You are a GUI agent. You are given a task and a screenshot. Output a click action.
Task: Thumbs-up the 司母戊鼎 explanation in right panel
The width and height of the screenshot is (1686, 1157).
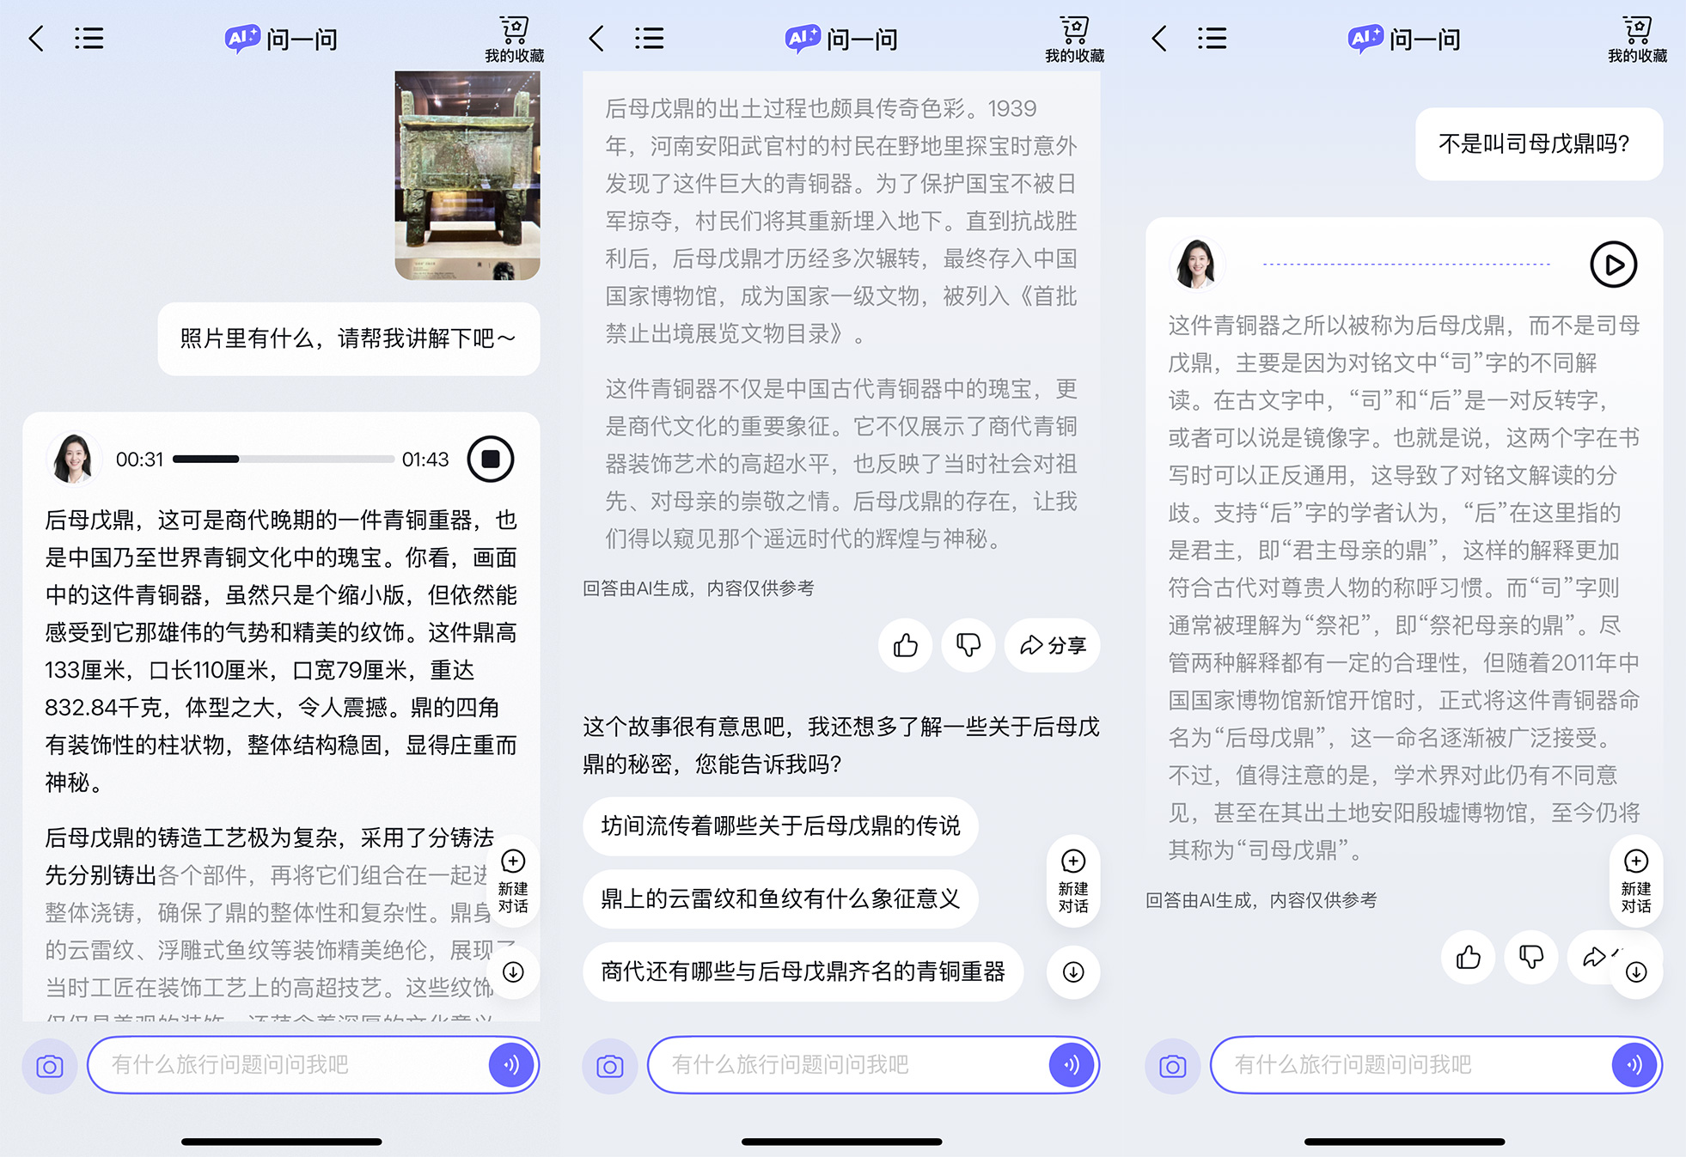coord(1468,957)
